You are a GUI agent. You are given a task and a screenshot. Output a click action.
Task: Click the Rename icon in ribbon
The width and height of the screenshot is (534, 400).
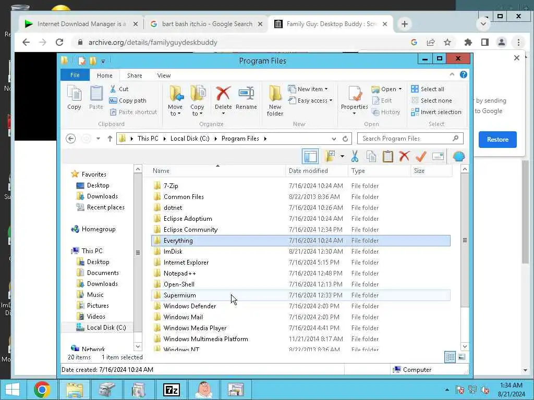tap(246, 94)
